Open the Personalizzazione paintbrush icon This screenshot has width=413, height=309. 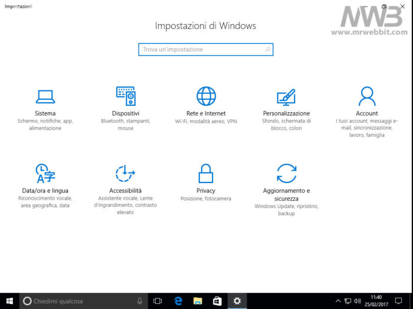[286, 97]
